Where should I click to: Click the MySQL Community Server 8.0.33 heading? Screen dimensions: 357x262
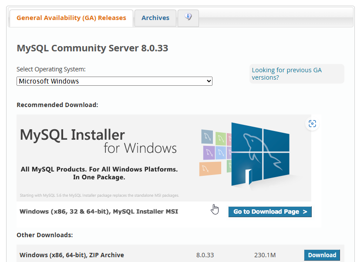coord(92,48)
